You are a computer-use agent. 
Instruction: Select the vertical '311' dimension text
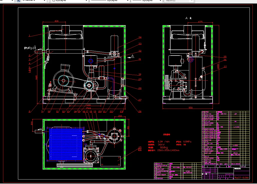point(128,127)
